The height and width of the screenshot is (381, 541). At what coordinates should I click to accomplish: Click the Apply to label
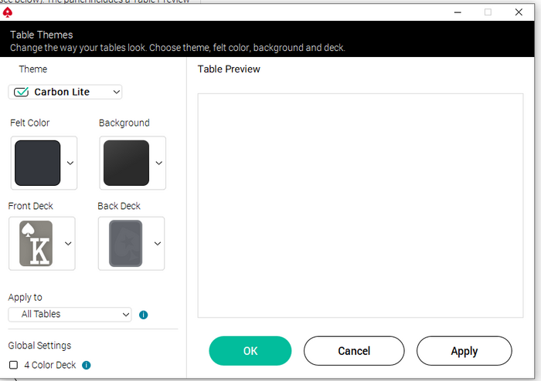coord(26,298)
